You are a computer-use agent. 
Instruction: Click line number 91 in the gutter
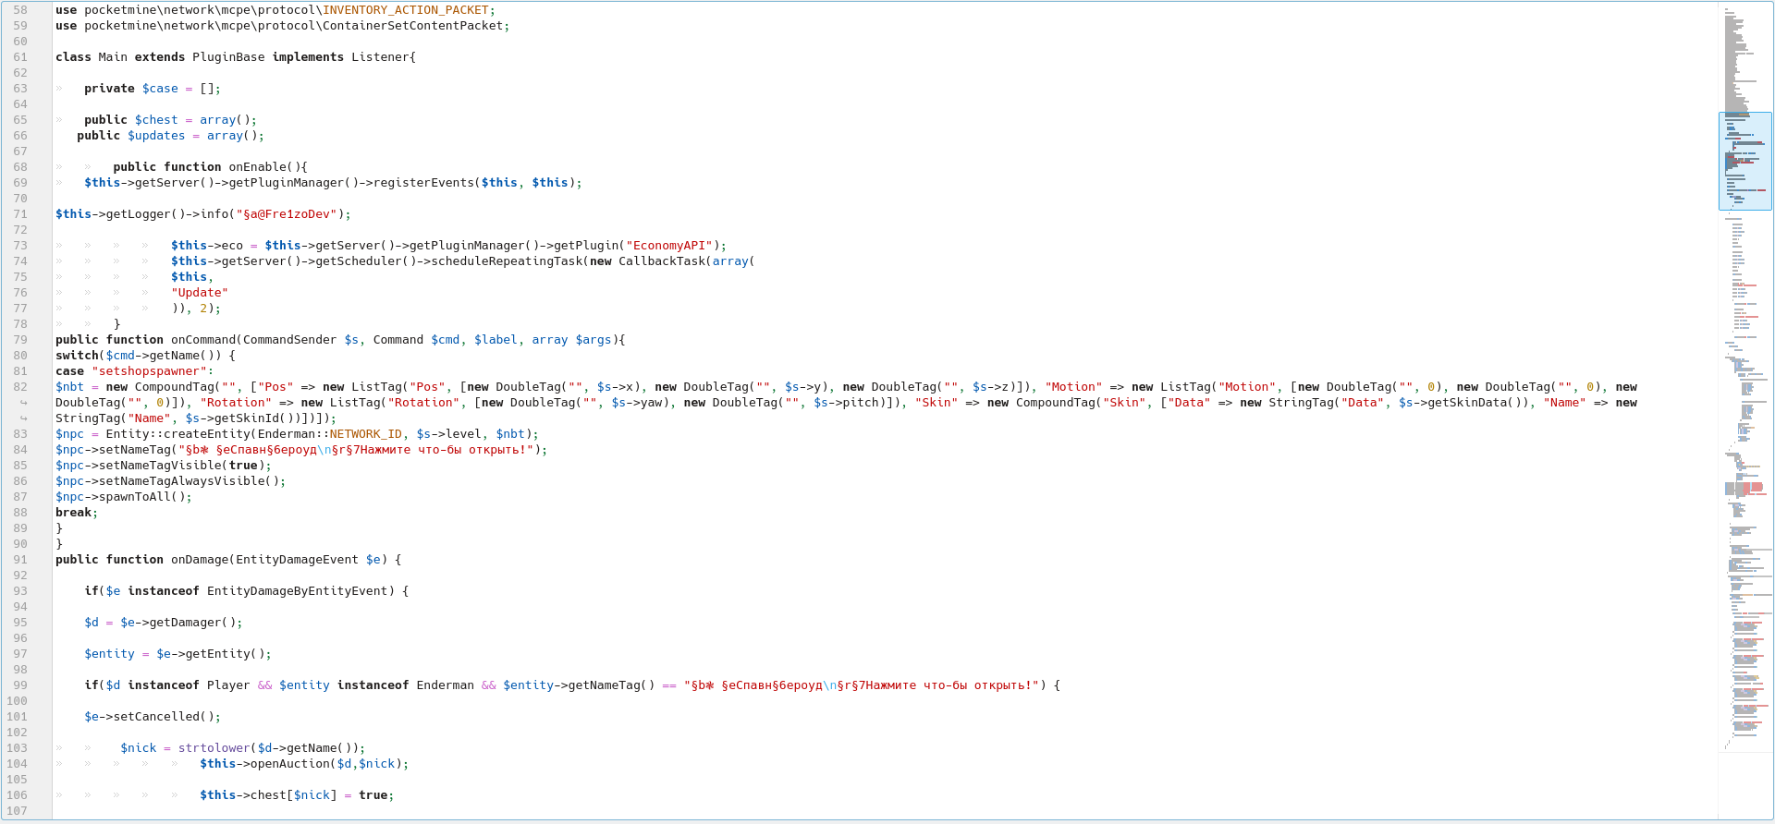coord(20,560)
